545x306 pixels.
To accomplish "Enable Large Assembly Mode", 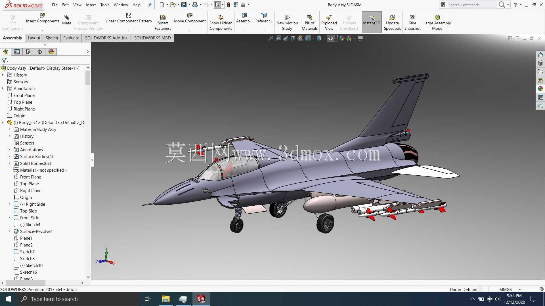I will [x=437, y=22].
